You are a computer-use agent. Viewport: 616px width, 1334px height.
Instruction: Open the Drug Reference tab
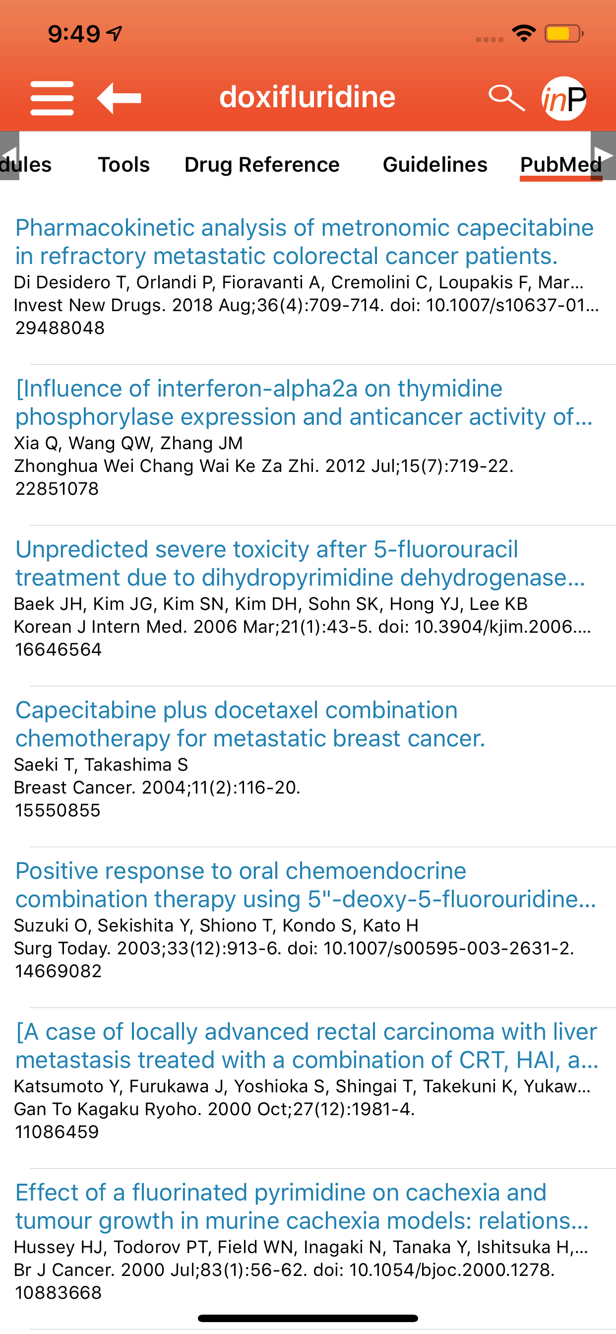point(262,165)
